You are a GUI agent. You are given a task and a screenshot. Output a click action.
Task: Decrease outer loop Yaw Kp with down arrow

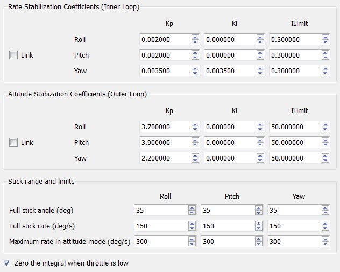[195, 161]
